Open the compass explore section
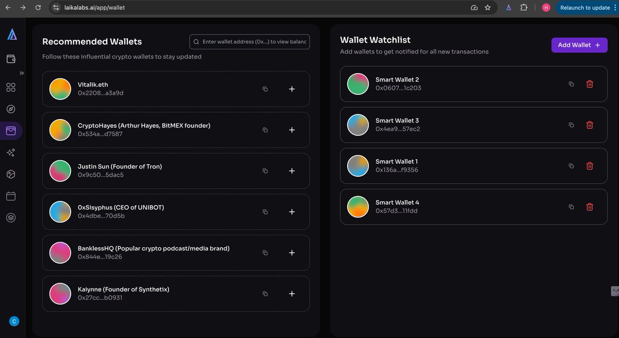Screen dimensions: 619x338 click(x=11, y=109)
